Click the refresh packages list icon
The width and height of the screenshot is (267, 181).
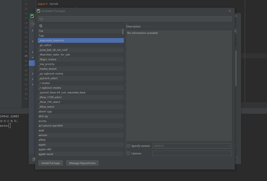(40, 26)
